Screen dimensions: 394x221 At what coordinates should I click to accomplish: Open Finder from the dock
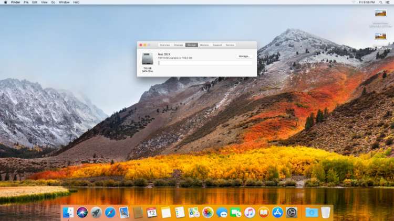coord(68,212)
